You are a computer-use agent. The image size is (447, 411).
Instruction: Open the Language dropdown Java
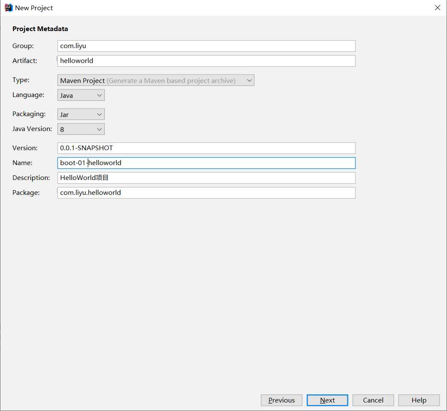pos(81,95)
